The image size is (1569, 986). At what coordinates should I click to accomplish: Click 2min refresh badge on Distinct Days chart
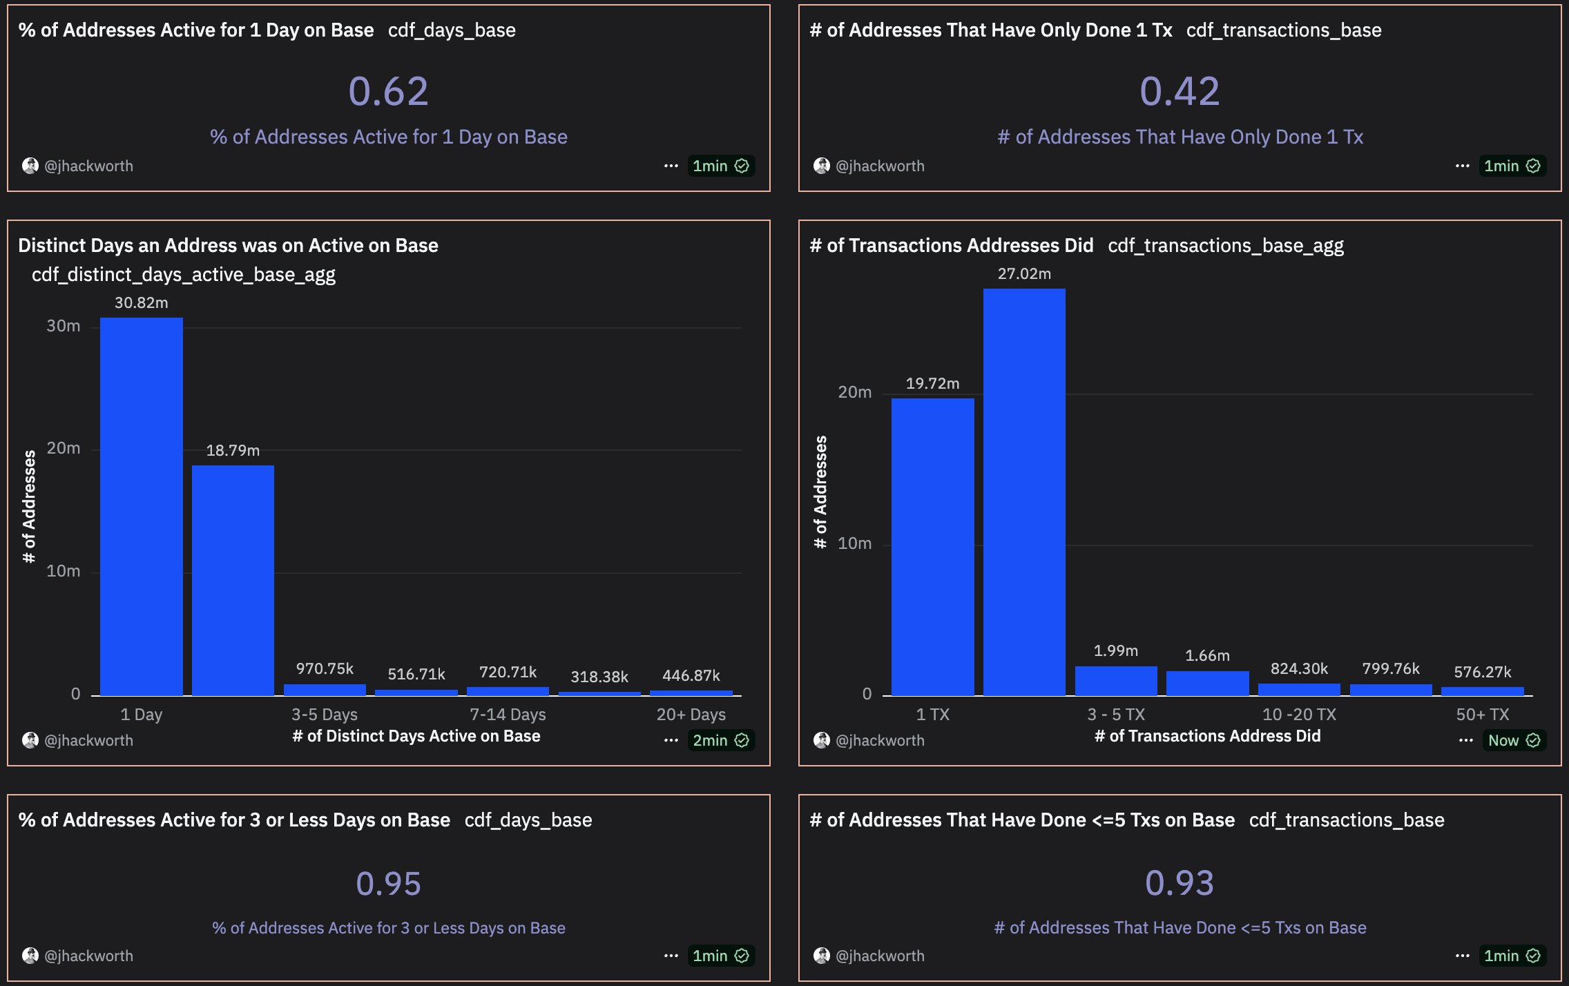[x=720, y=740]
